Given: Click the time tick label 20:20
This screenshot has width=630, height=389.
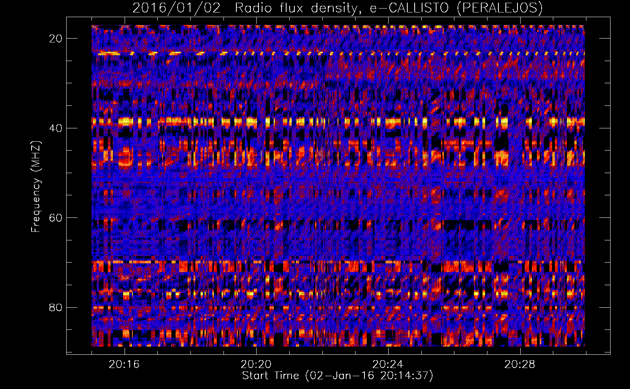Looking at the screenshot, I should tap(256, 364).
